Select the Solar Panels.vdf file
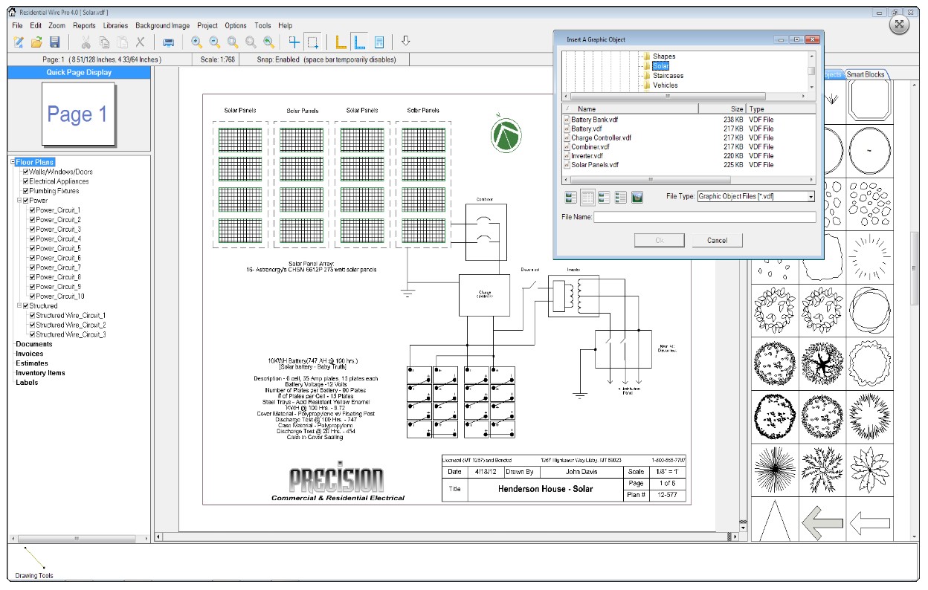 coord(594,165)
